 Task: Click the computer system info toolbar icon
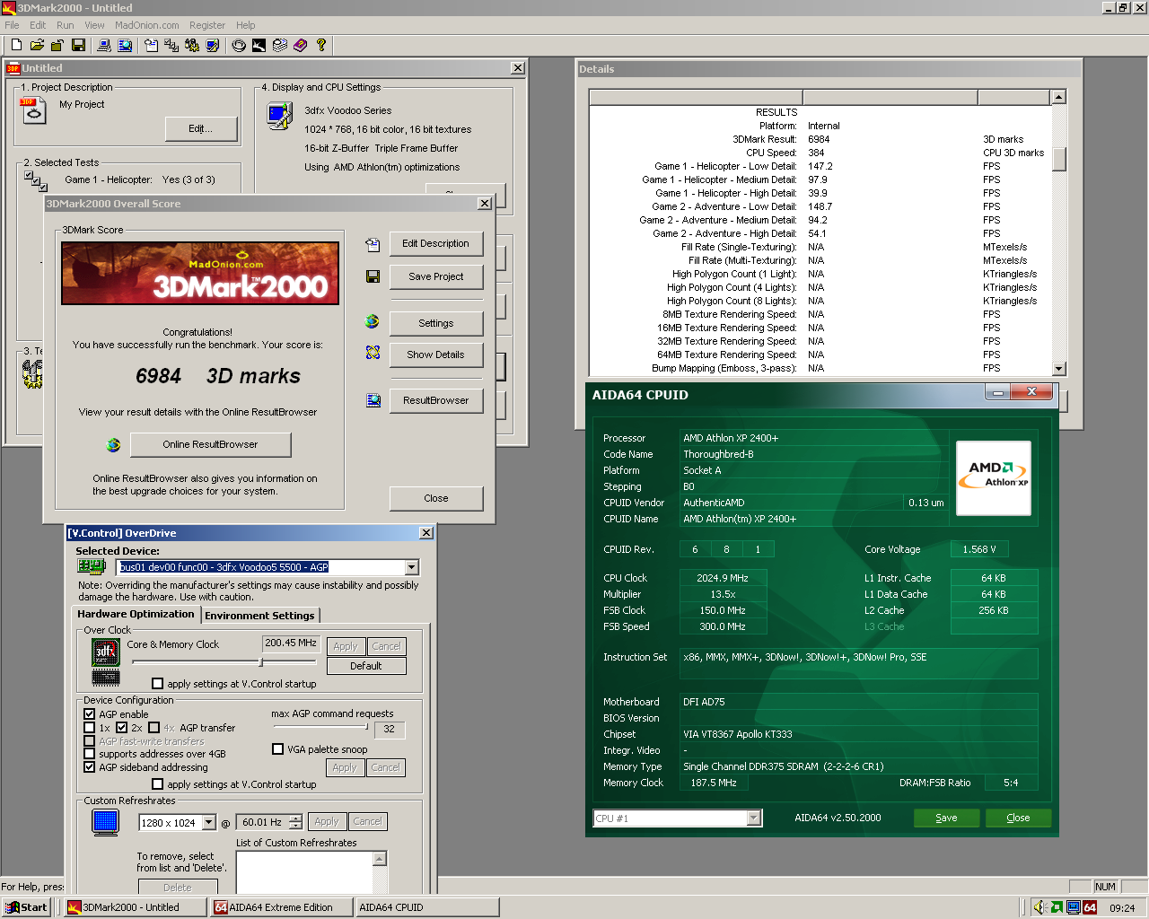click(104, 45)
